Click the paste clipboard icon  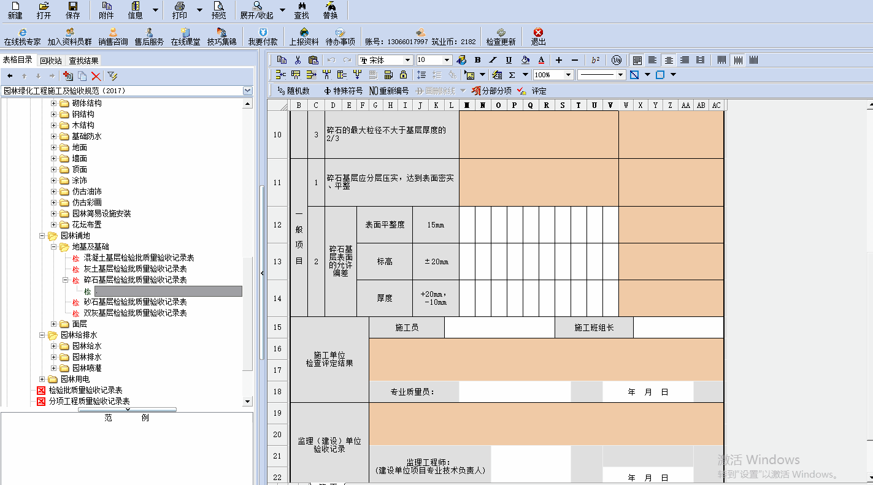pyautogui.click(x=313, y=60)
